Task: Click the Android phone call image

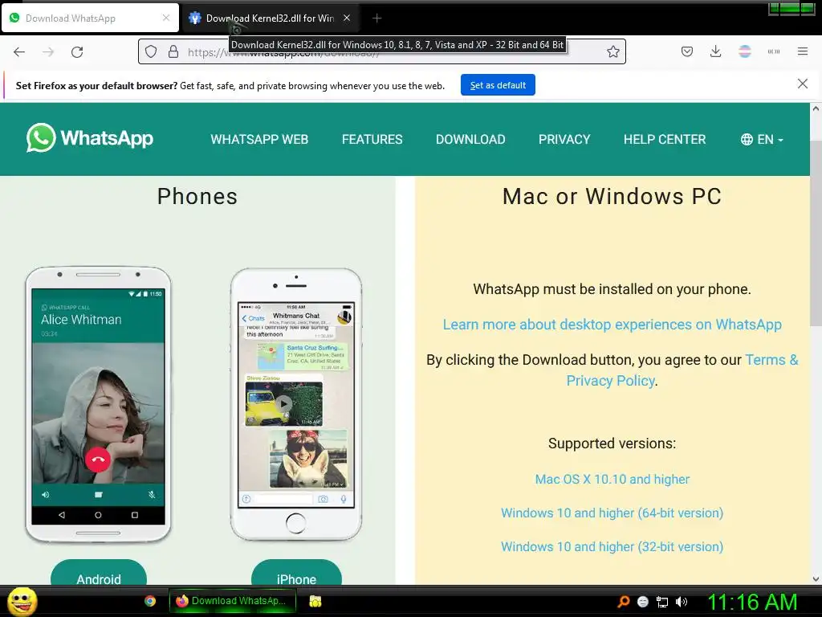Action: point(98,405)
